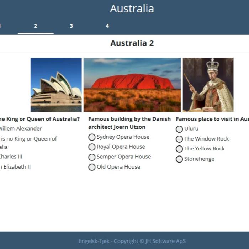249x249 pixels.
Task: Click the Sydney Opera House photo
Action: (x=56, y=85)
